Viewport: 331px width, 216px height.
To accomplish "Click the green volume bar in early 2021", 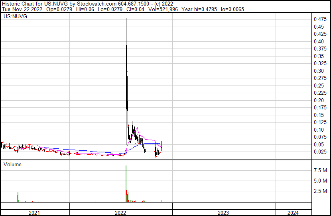I will click(18, 197).
